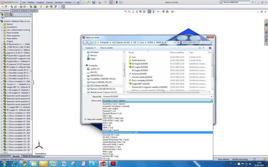Screen dimensions: 268x167
Task: Open the Organizza dropdown in Save dialog
Action: pyautogui.click(x=90, y=48)
